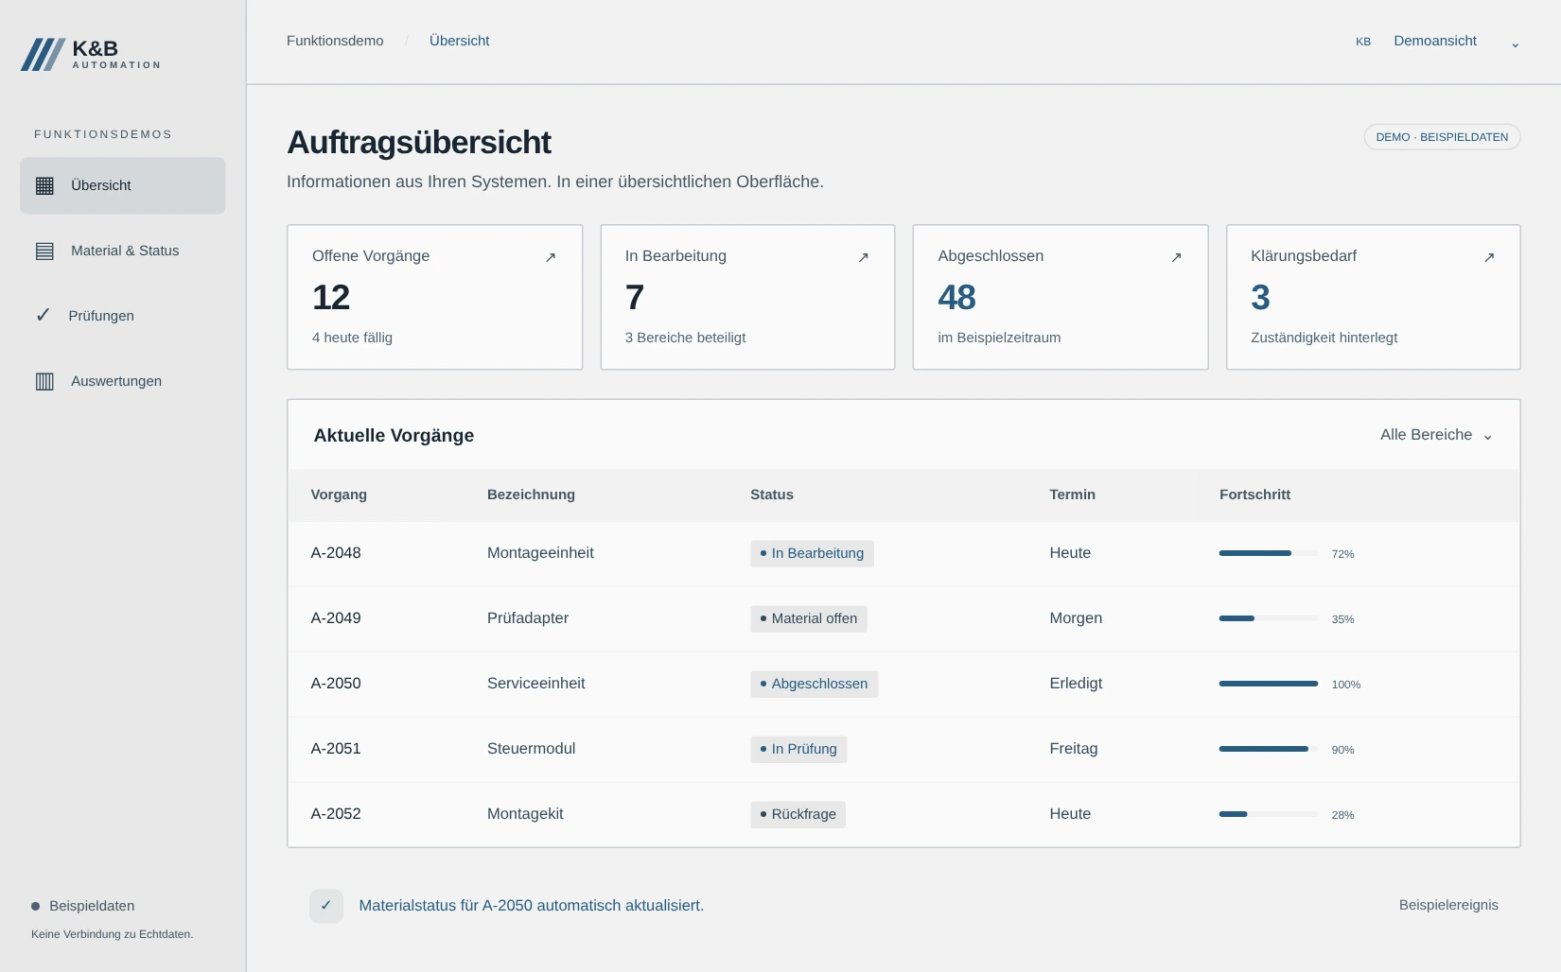Viewport: 1561px width, 972px height.
Task: Click the Beispieldaten status dot
Action: (36, 906)
